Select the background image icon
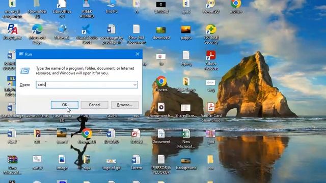 click(186, 164)
